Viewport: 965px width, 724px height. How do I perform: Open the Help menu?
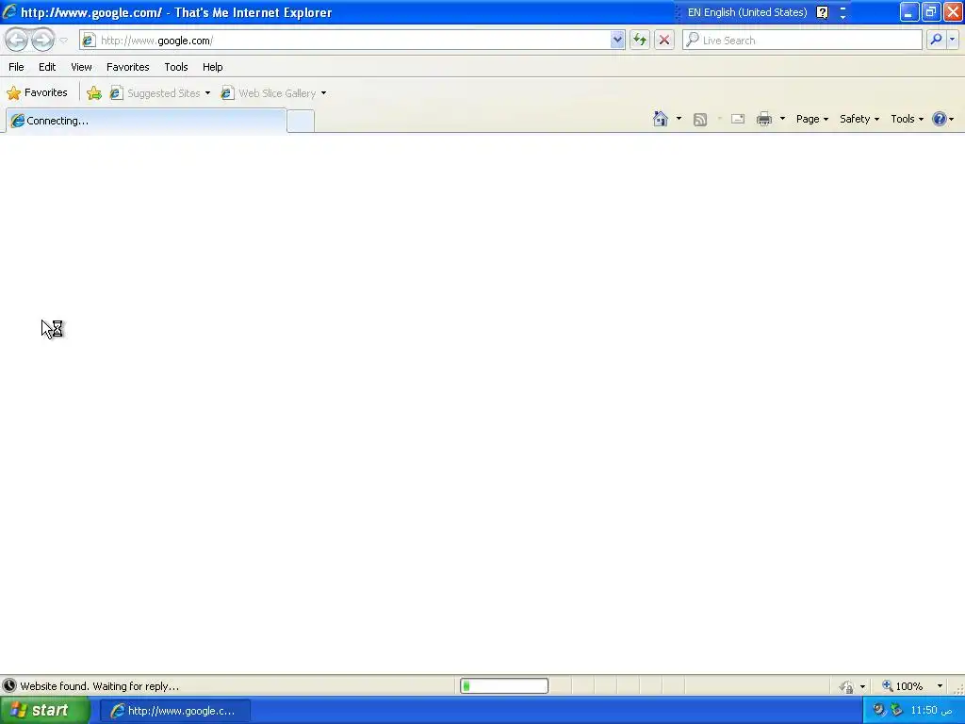[x=213, y=67]
